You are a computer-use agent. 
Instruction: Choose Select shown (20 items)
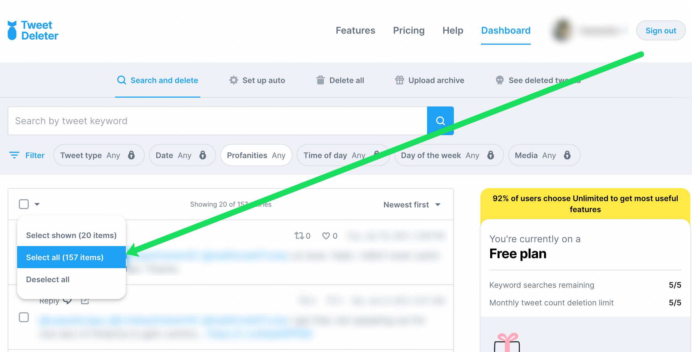pos(71,235)
